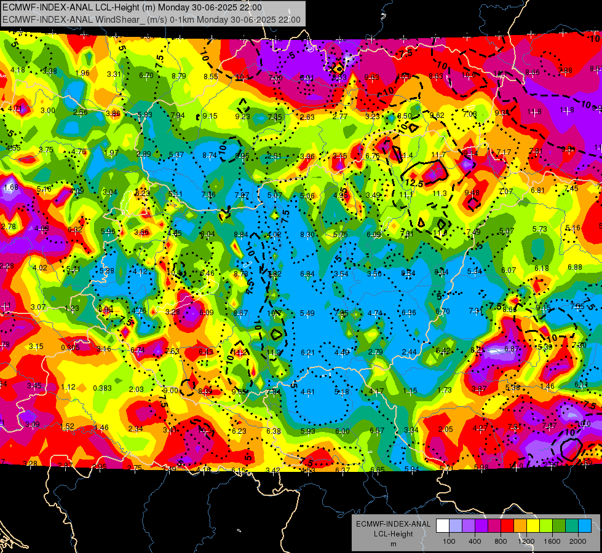Click the wind shear value 2.77
This screenshot has height=553, width=602.
(x=340, y=116)
